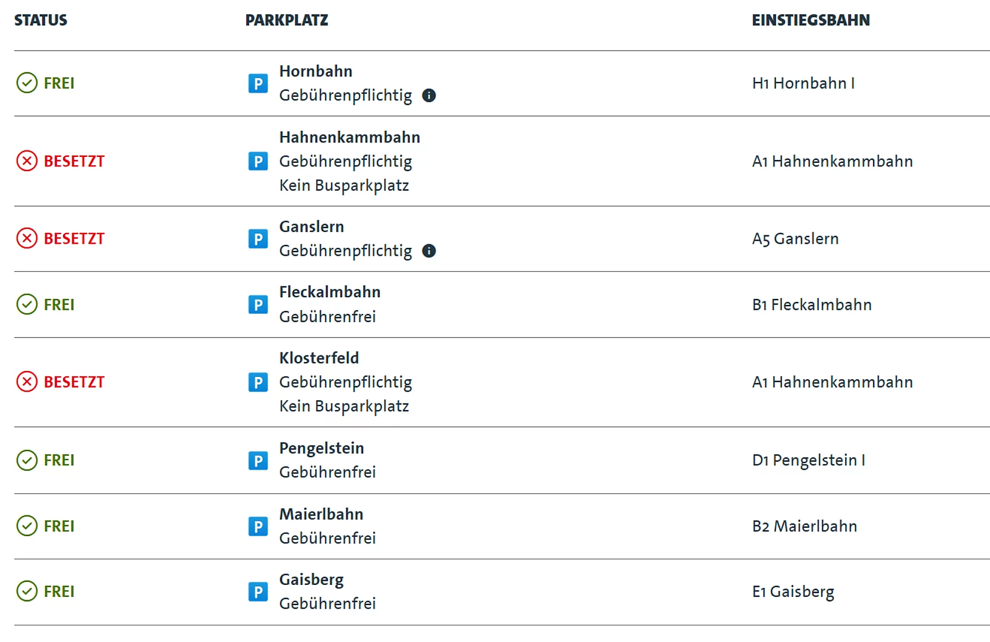Viewport: 990px width, 642px height.
Task: Click the green check icon for Hornbahn
Action: click(x=27, y=83)
